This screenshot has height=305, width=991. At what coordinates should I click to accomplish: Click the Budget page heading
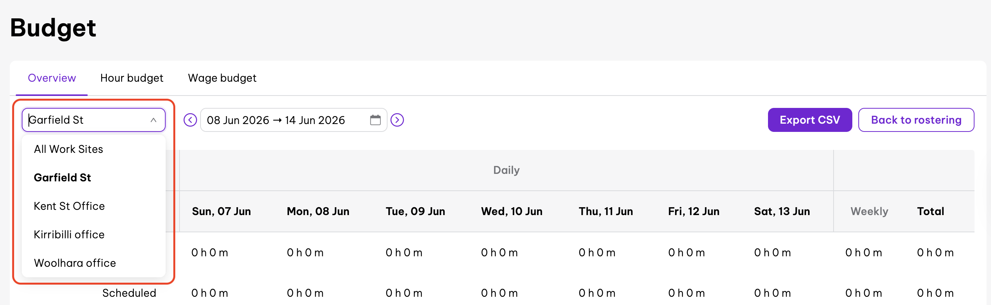pyautogui.click(x=53, y=28)
